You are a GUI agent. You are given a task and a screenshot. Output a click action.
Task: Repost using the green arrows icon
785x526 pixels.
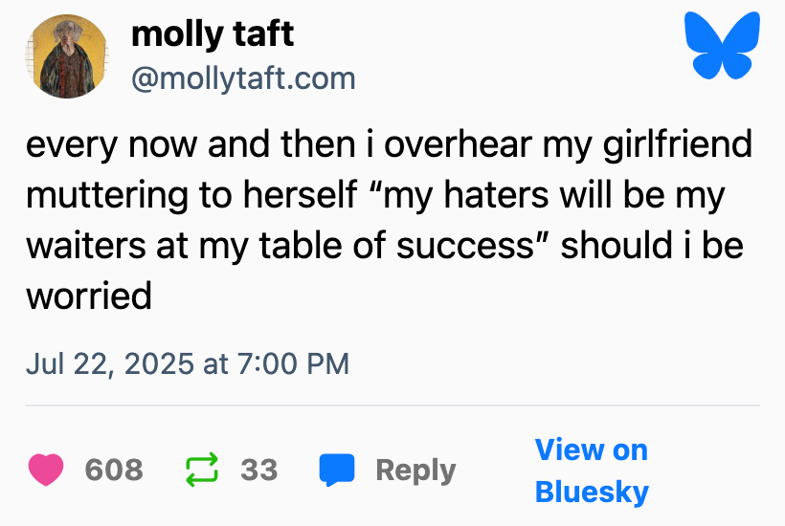point(201,470)
